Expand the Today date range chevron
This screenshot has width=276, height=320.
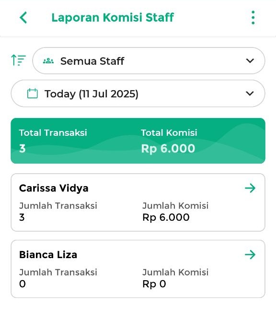250,94
